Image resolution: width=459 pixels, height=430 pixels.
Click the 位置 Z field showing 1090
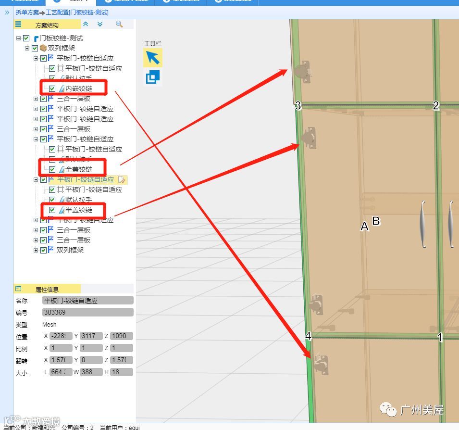point(122,336)
